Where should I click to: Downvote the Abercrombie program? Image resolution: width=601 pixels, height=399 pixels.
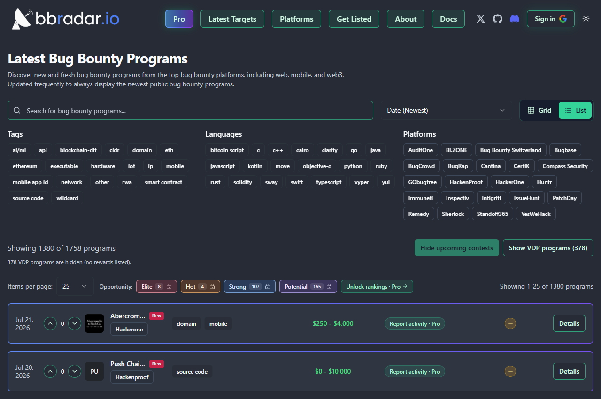click(x=75, y=323)
